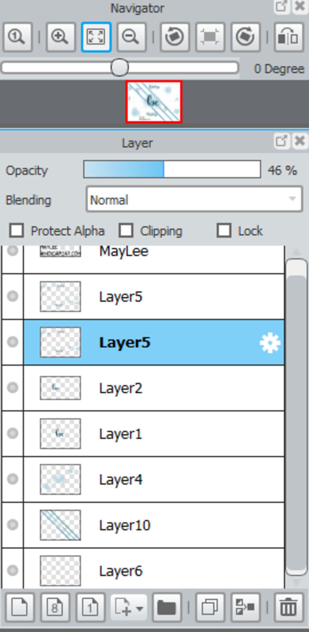The width and height of the screenshot is (309, 632).
Task: Enable the Clipping checkbox
Action: (x=126, y=231)
